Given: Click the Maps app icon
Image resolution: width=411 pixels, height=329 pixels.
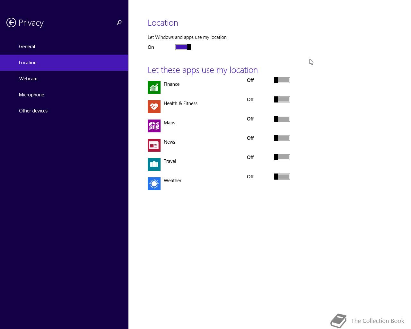Looking at the screenshot, I should pyautogui.click(x=154, y=126).
